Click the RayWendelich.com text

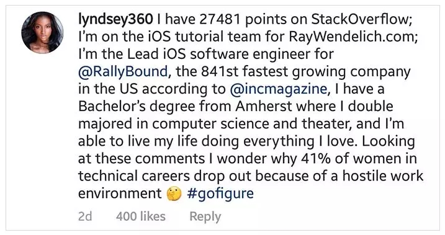(x=353, y=37)
